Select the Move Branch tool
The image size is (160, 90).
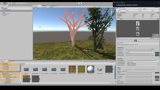[x=135, y=41]
